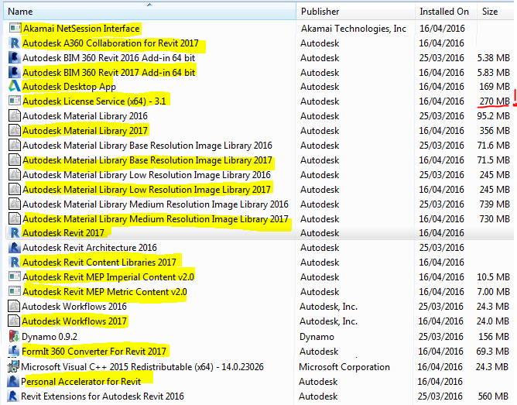Screen dimensions: 517x405
Task: Select Autodesk Material Library 2016 entry
Action: [x=85, y=116]
